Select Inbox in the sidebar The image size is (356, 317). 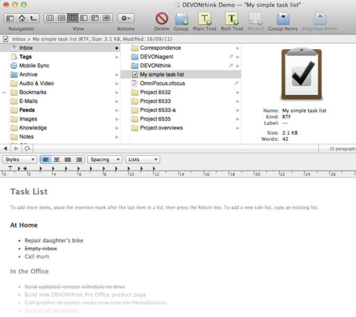click(x=60, y=48)
